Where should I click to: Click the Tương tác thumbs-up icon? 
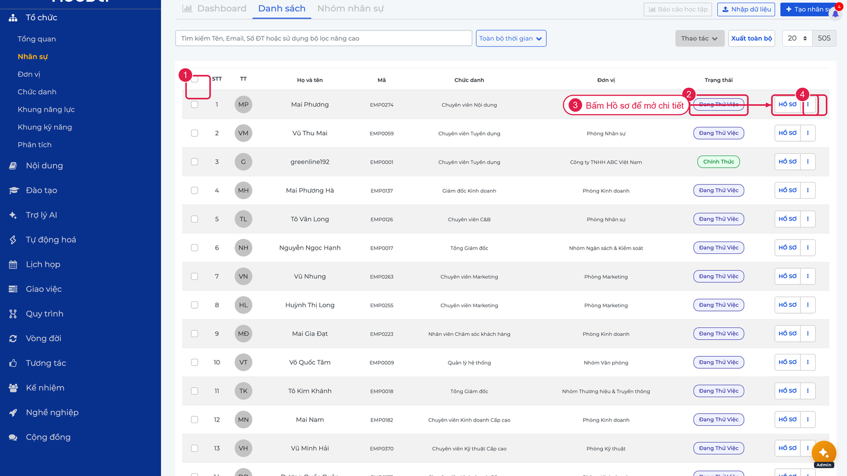click(x=13, y=363)
